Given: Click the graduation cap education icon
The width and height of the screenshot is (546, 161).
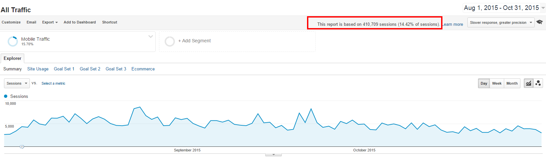Looking at the screenshot, I should pos(540,22).
